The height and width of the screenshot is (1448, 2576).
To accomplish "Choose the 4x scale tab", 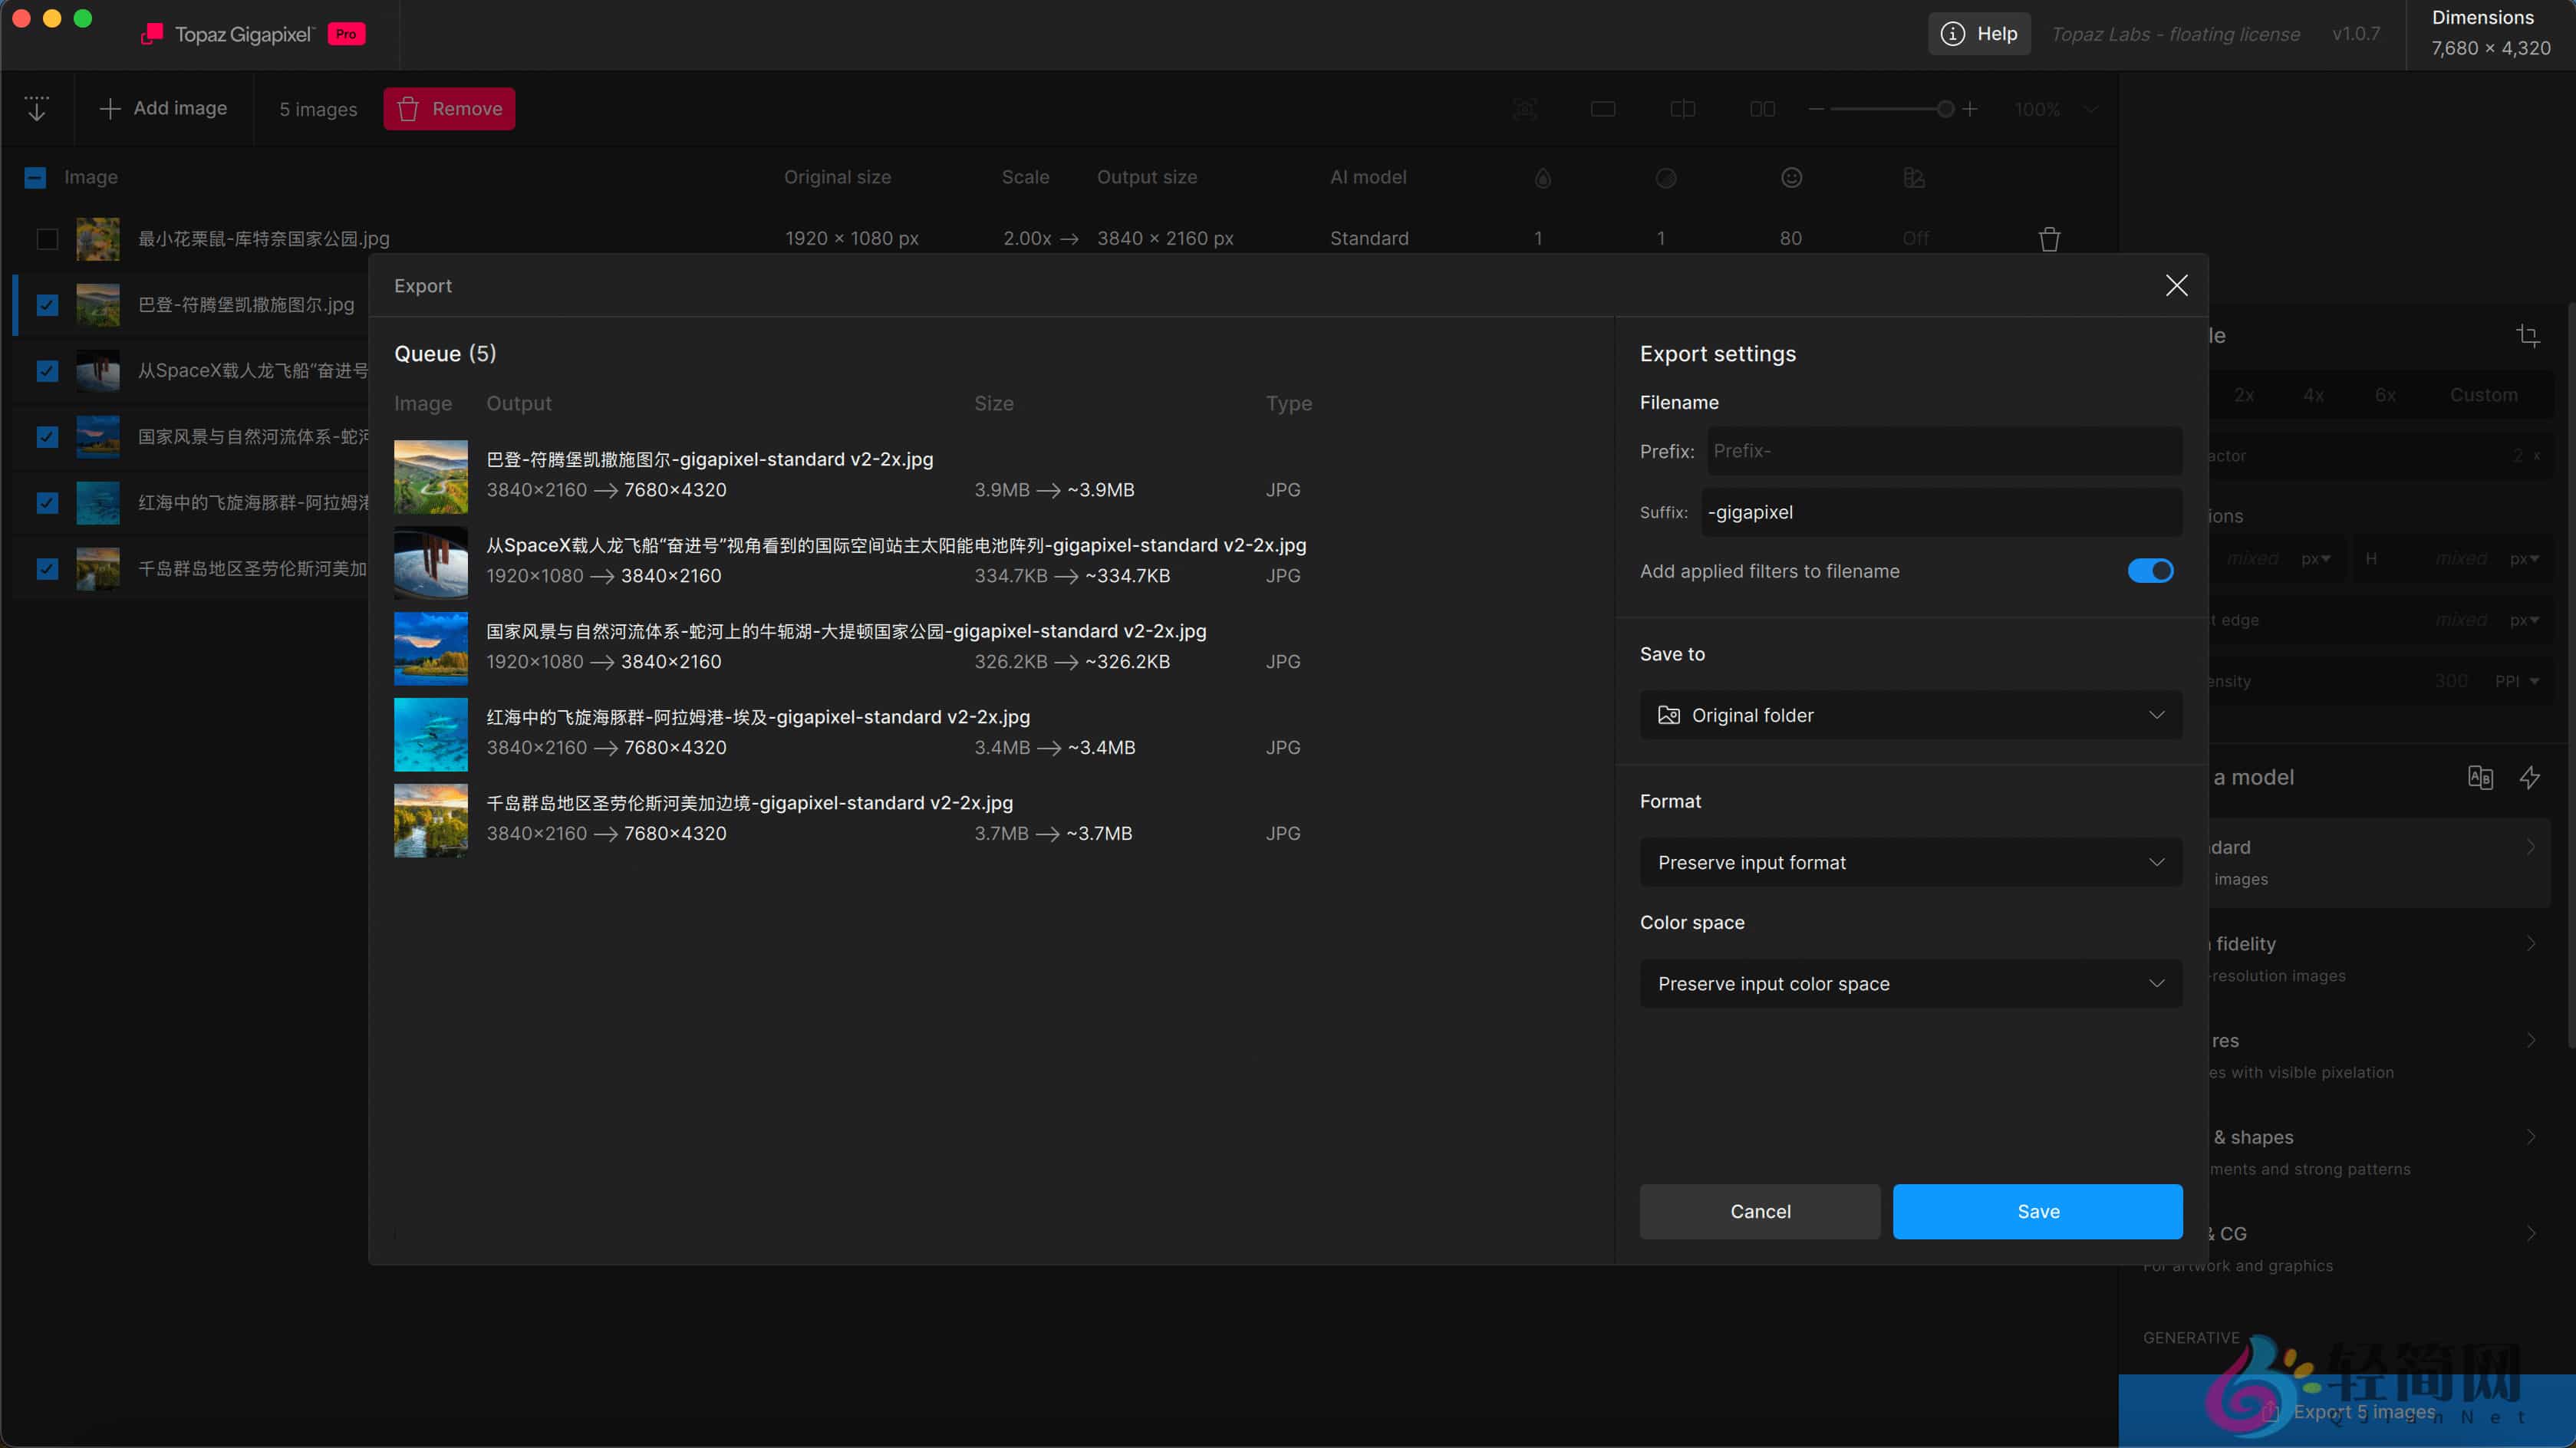I will [x=2314, y=395].
